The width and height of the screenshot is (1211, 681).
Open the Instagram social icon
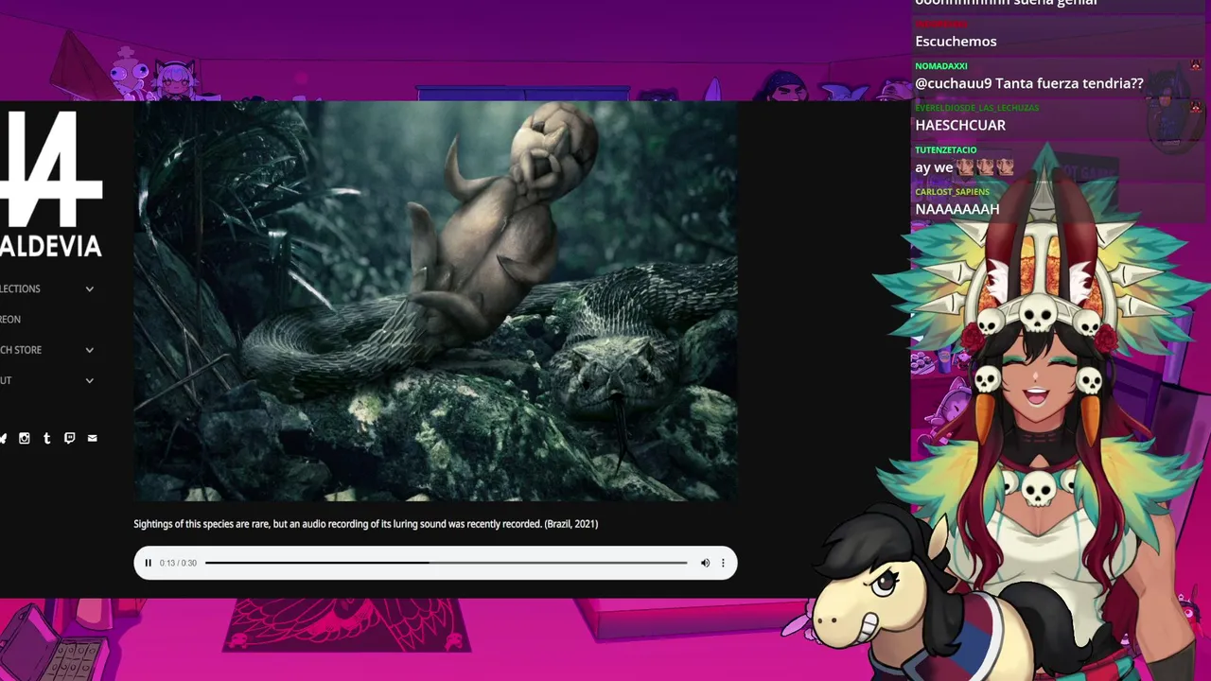tap(25, 438)
